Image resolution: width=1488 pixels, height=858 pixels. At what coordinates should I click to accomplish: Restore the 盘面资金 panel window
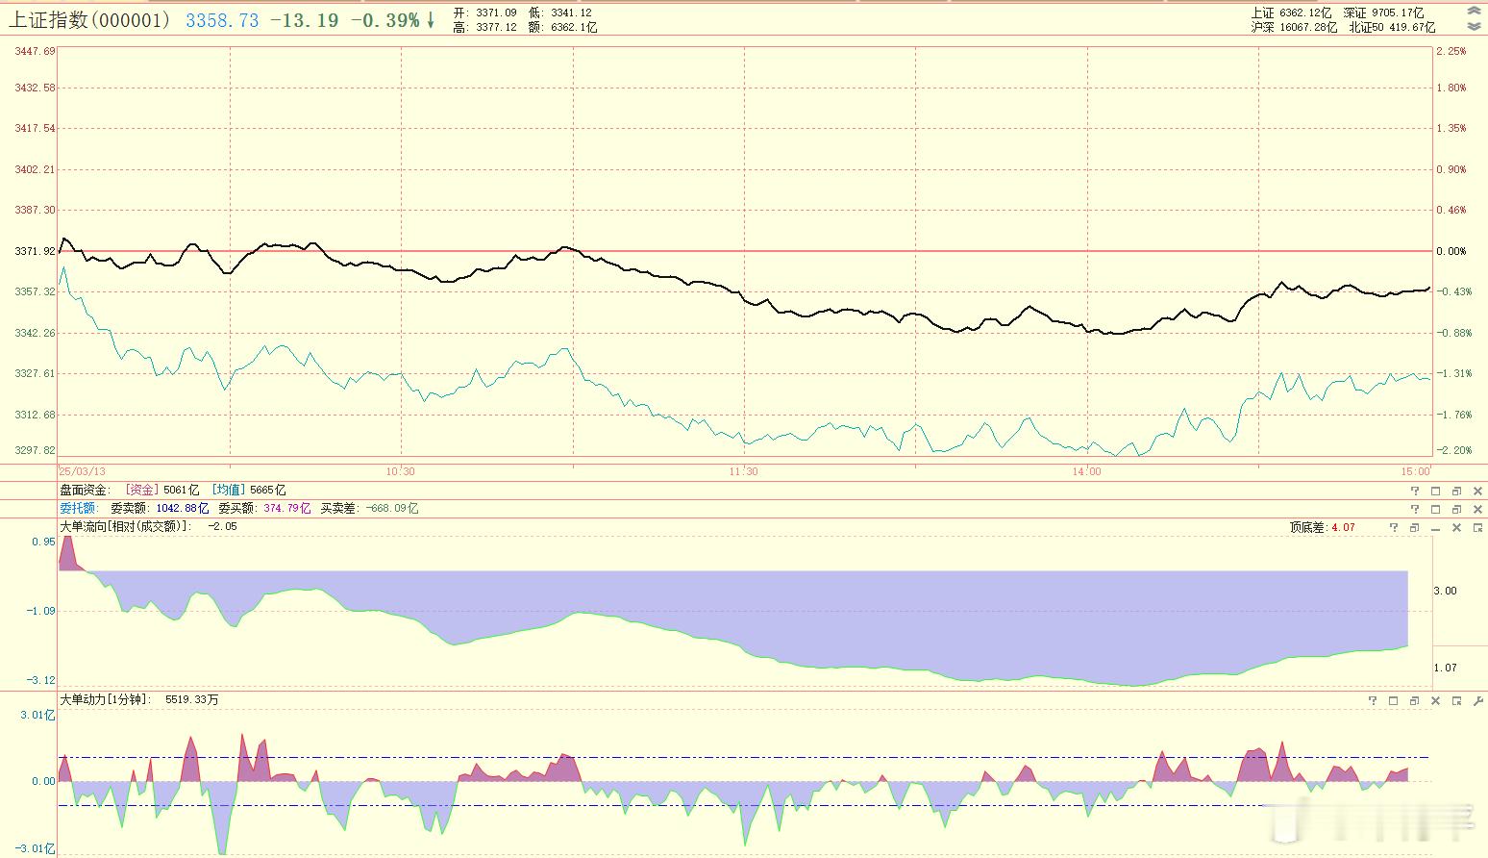pyautogui.click(x=1456, y=491)
